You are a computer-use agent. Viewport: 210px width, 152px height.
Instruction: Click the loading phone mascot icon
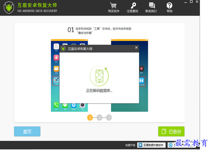(99, 76)
